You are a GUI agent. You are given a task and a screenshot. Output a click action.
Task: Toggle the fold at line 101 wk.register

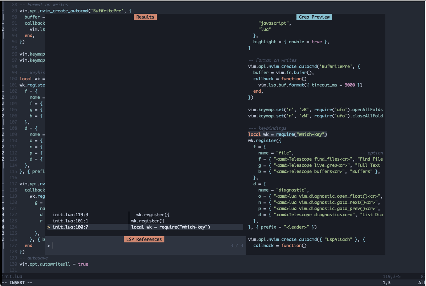[2, 85]
